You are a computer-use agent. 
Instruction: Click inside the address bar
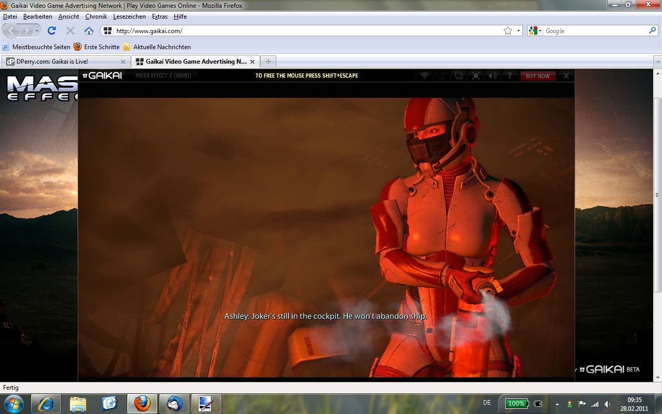point(259,30)
